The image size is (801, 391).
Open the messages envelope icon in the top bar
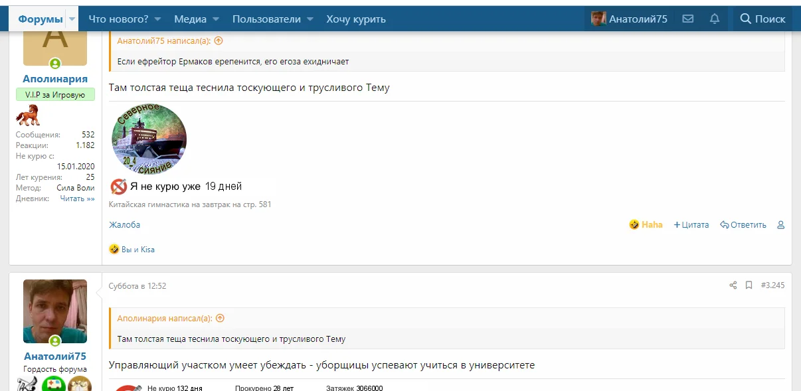(x=688, y=19)
